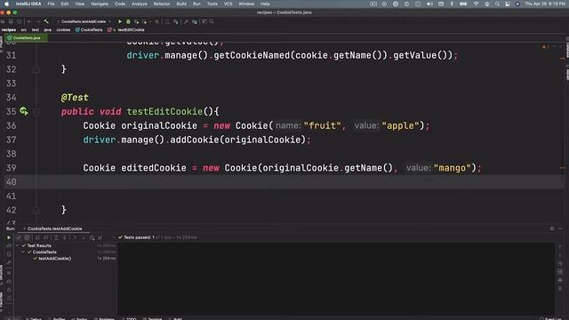Collapse the CookieTests node in test tree
The height and width of the screenshot is (320, 569).
(23, 252)
